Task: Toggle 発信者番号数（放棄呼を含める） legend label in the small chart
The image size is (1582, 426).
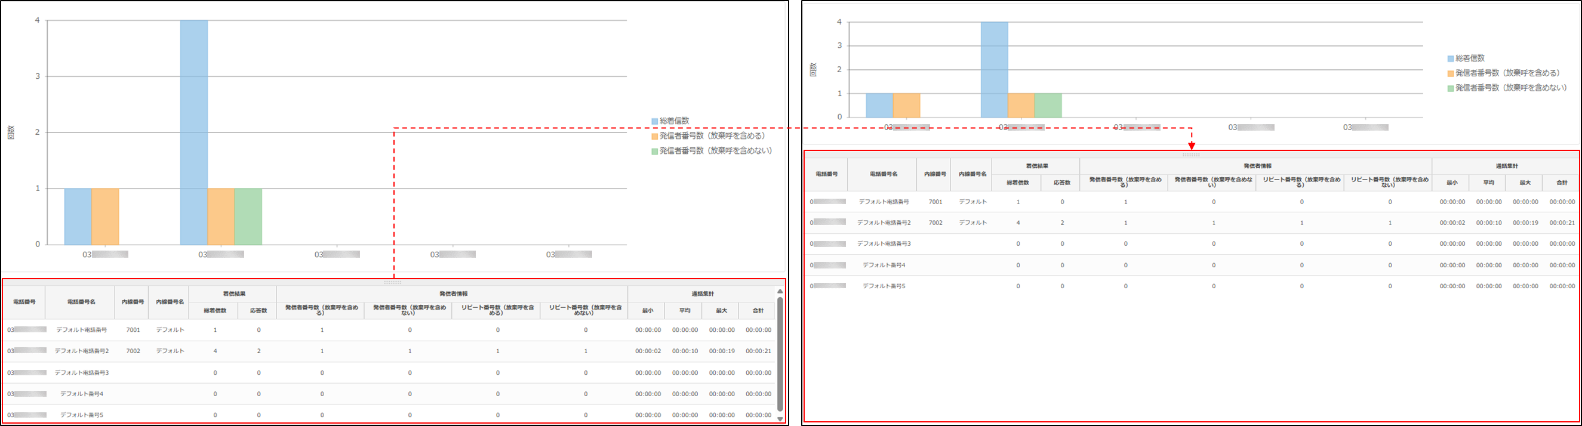Action: [x=1507, y=73]
